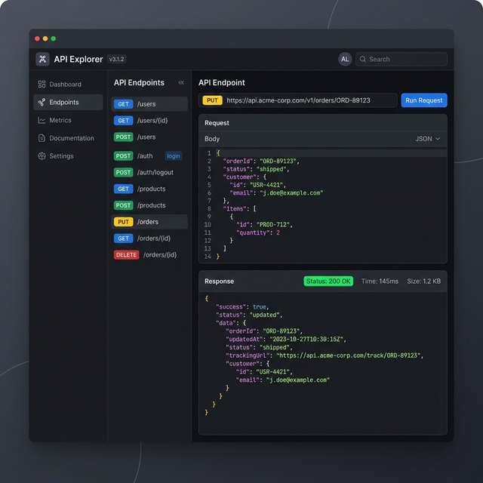
Task: Click the "Response" panel header
Action: pyautogui.click(x=220, y=281)
